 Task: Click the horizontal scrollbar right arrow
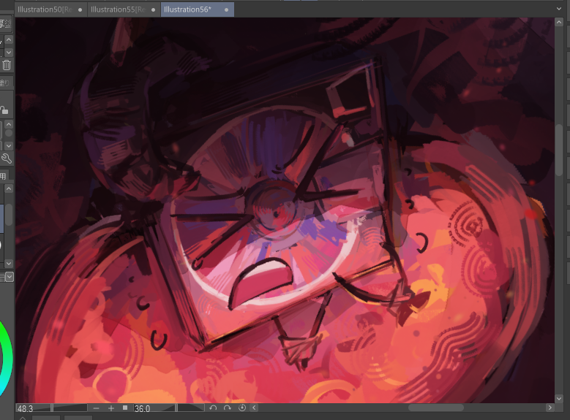550,408
